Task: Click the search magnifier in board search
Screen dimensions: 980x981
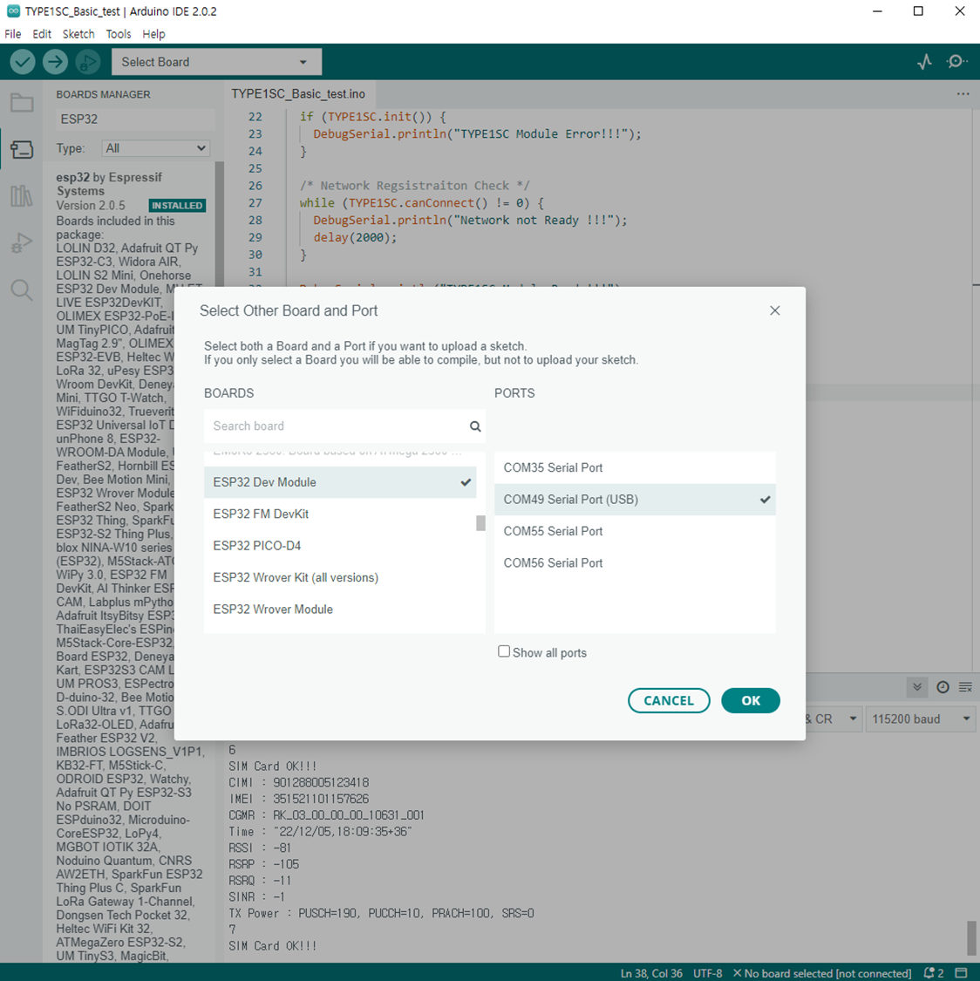Action: (x=475, y=426)
